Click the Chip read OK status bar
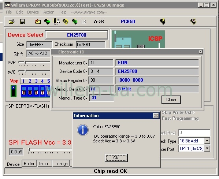The width and height of the screenshot is (219, 179). click(x=110, y=171)
